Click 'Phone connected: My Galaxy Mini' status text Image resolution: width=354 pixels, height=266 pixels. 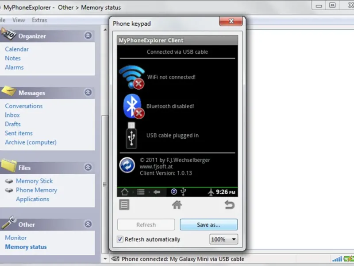click(x=183, y=259)
